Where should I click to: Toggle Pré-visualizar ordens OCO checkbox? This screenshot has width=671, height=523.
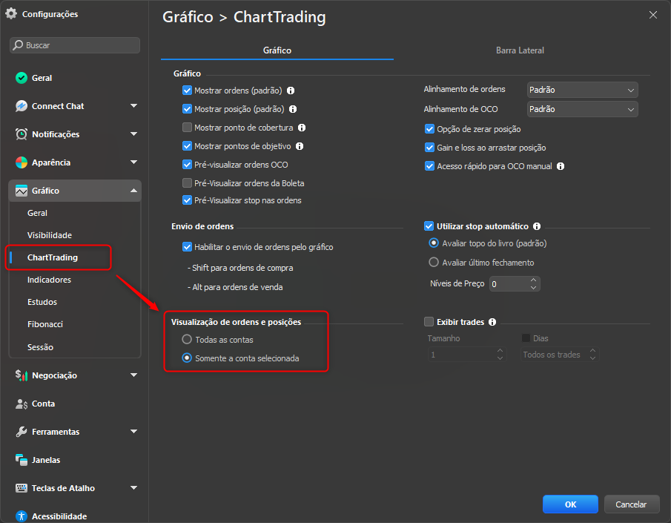(187, 165)
